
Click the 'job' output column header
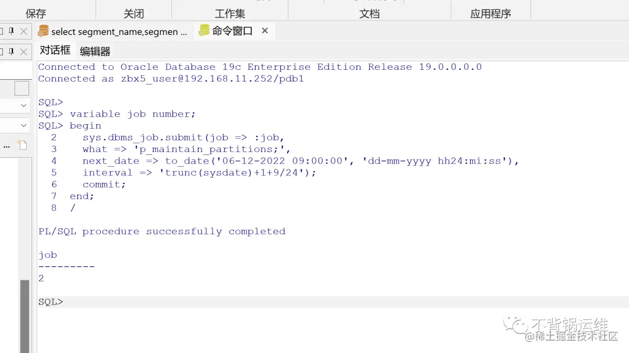point(48,255)
